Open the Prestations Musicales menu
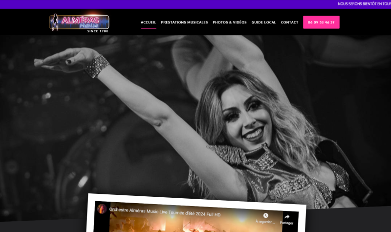 click(184, 23)
